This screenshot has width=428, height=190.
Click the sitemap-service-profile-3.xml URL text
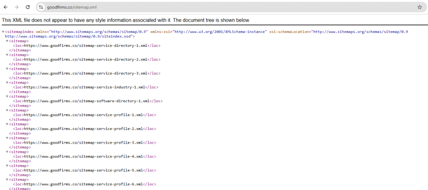click(x=84, y=142)
